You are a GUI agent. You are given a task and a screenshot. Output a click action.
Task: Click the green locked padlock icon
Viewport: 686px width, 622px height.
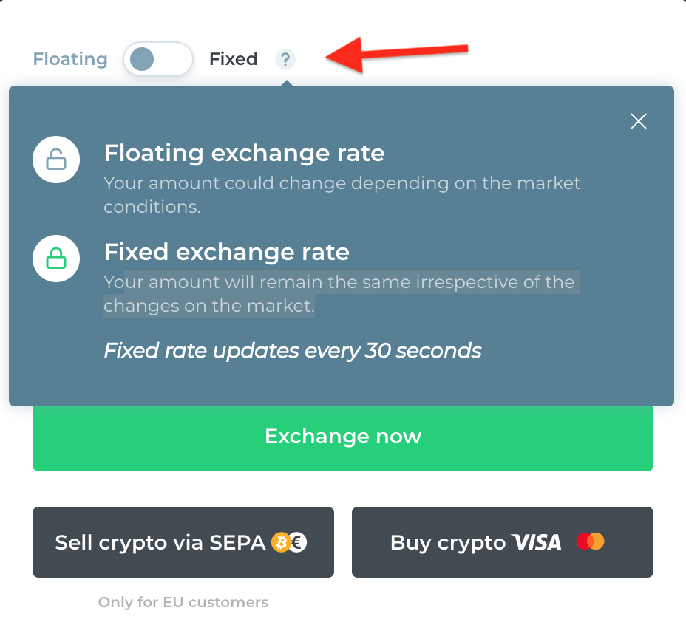pos(56,259)
